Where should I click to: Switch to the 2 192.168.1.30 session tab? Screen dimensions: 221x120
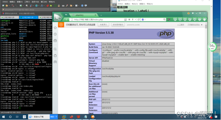[28, 17]
